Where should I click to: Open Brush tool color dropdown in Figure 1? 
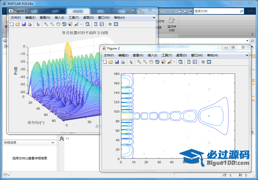point(81,24)
